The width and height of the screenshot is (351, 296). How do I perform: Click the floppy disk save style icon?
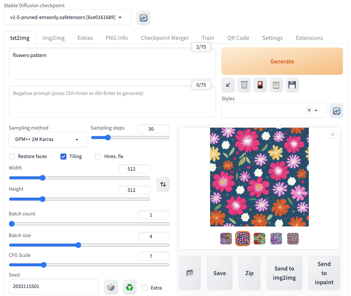[292, 85]
